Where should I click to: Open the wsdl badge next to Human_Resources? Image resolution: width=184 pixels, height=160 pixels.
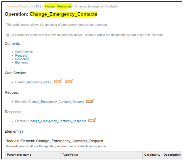click(57, 82)
